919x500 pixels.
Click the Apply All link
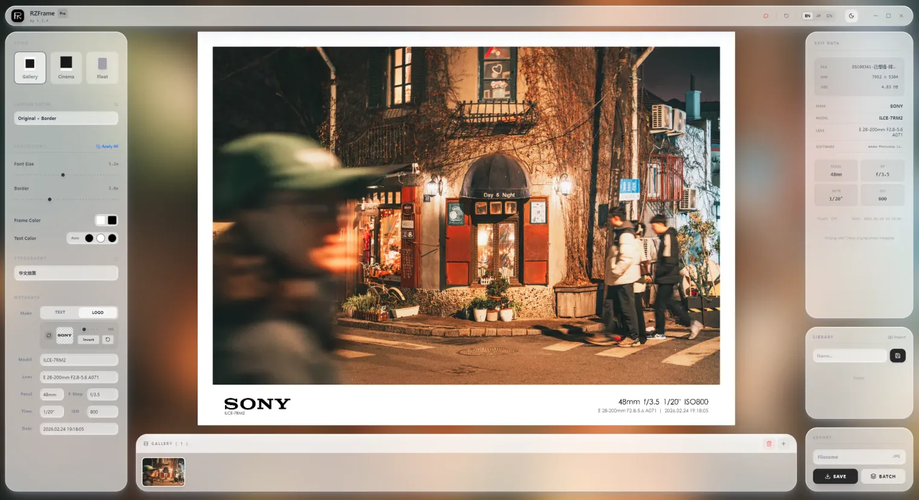click(107, 146)
